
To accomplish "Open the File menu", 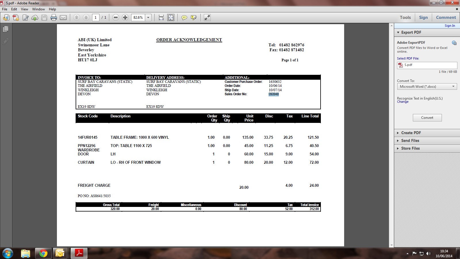I will pyautogui.click(x=5, y=9).
